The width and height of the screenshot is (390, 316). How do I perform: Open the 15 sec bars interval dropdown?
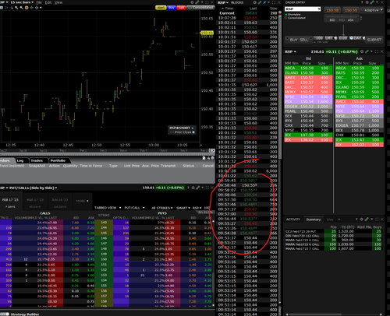[22, 2]
